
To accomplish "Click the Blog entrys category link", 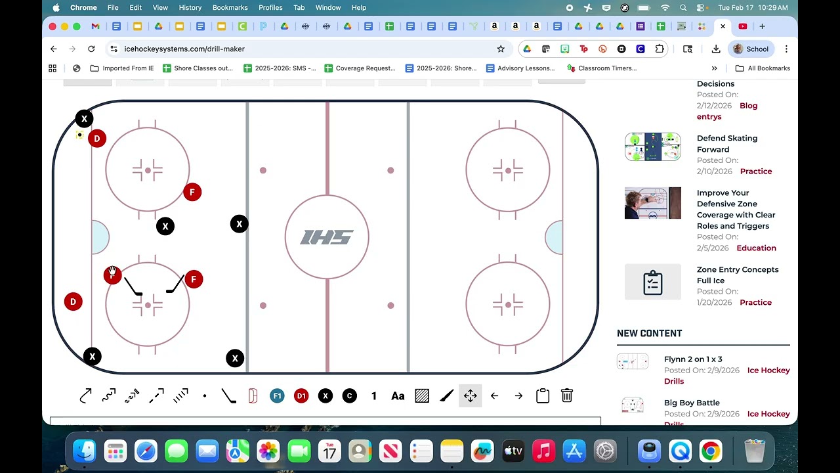I will coord(727,111).
